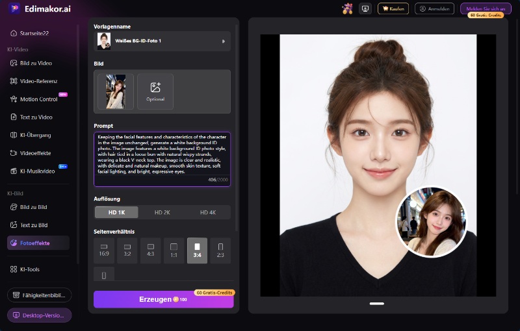Click the Anmelden button

(x=434, y=8)
